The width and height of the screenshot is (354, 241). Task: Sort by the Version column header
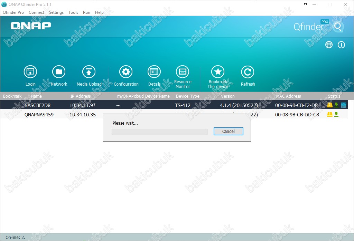[x=227, y=96]
